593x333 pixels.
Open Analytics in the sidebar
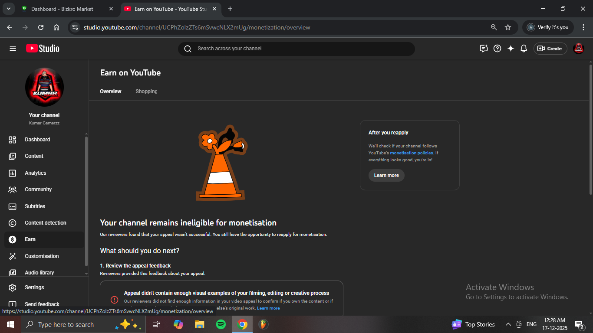click(36, 173)
